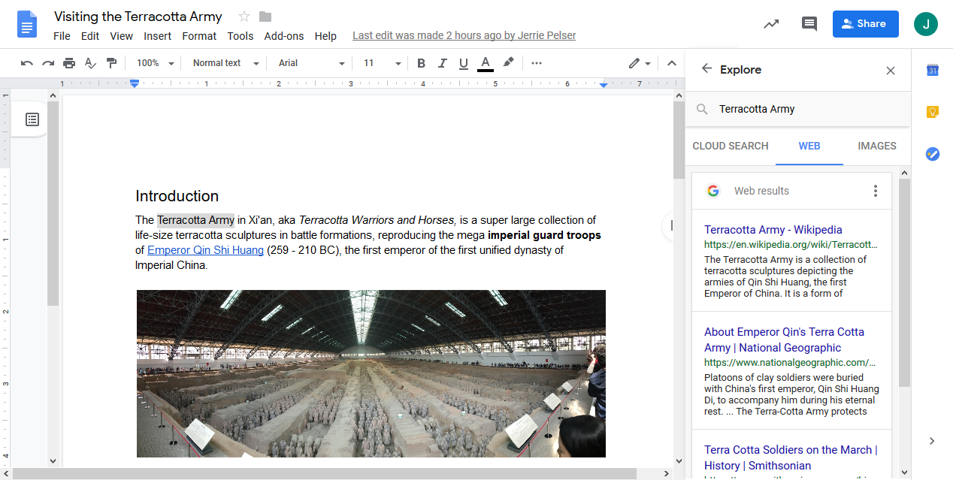Image resolution: width=953 pixels, height=480 pixels.
Task: Click the spell check icon
Action: coord(90,63)
